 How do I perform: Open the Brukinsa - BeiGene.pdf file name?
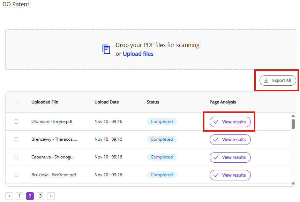(x=54, y=175)
